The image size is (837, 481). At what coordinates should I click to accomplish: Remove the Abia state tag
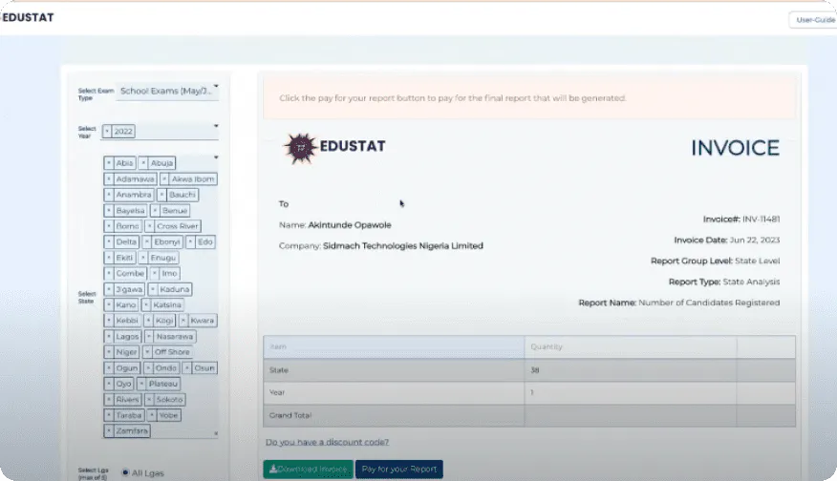[x=109, y=163]
